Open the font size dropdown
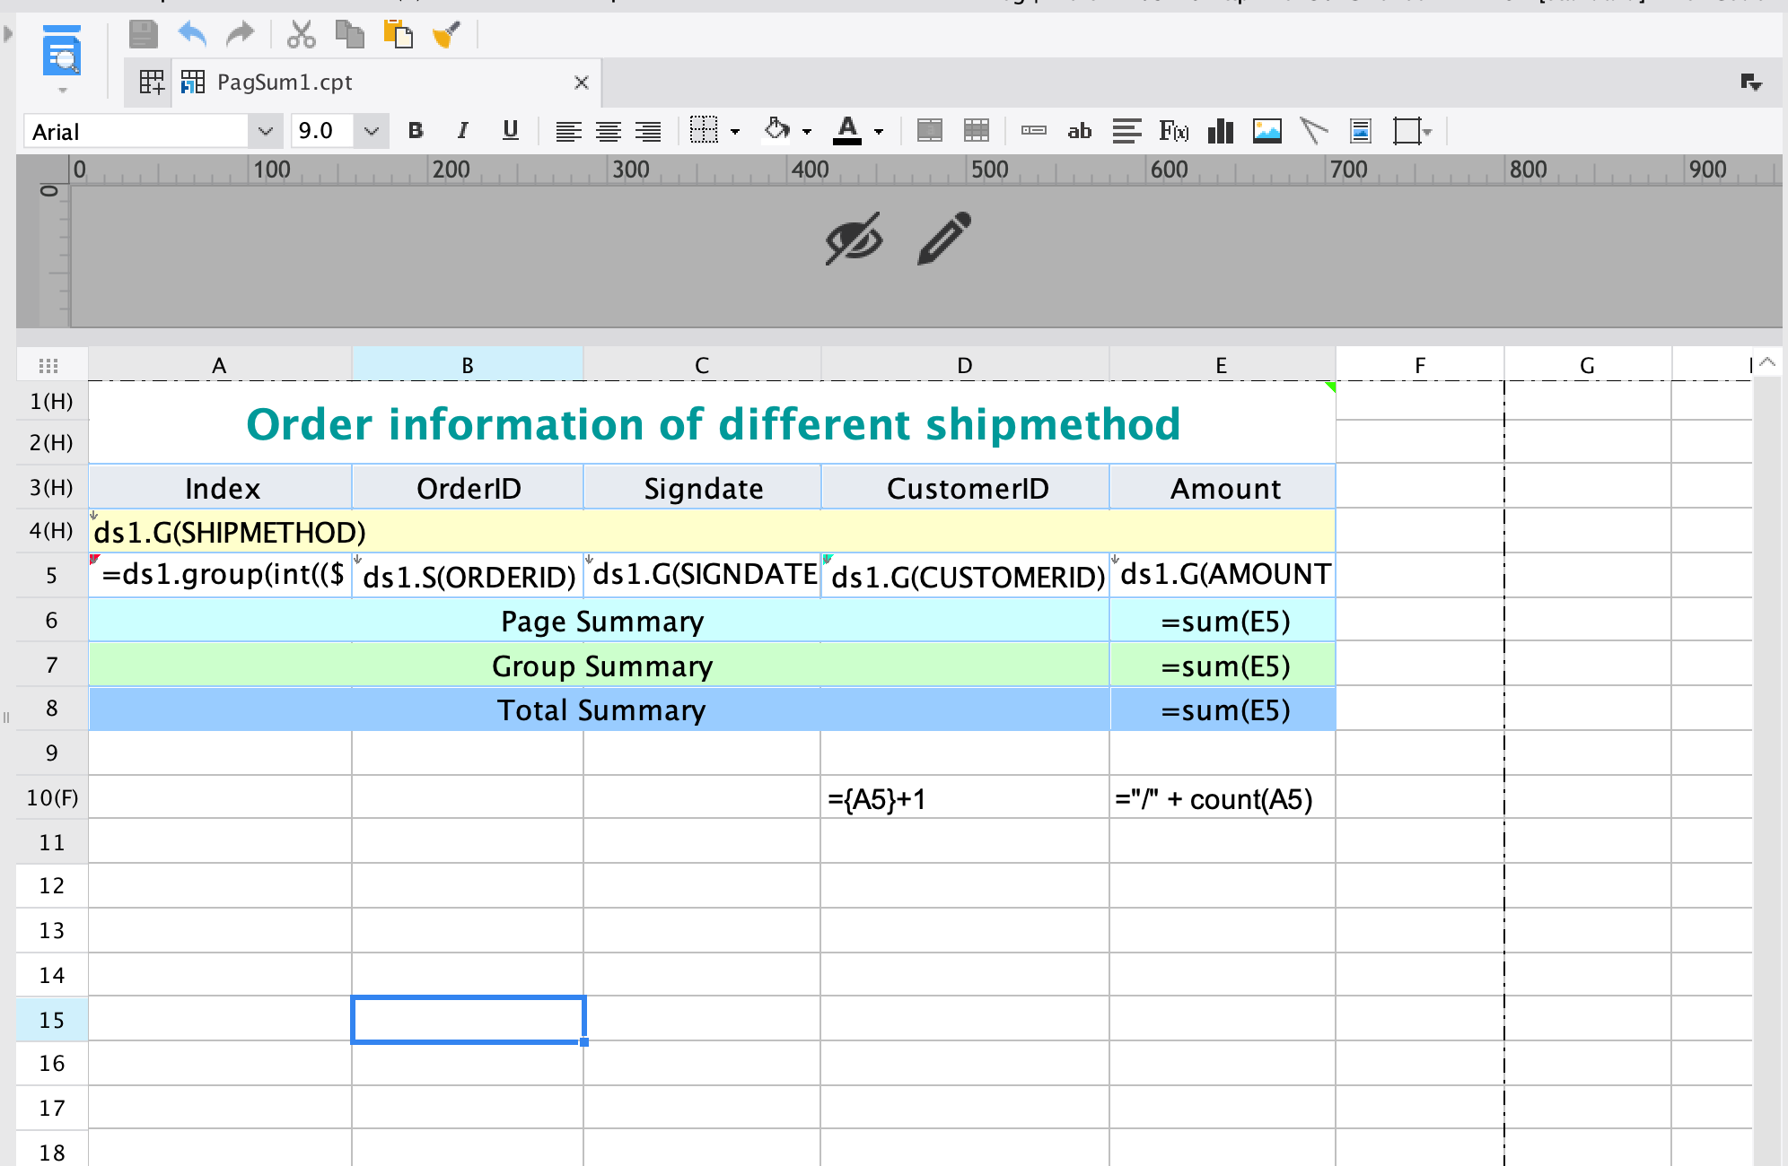 tap(371, 131)
